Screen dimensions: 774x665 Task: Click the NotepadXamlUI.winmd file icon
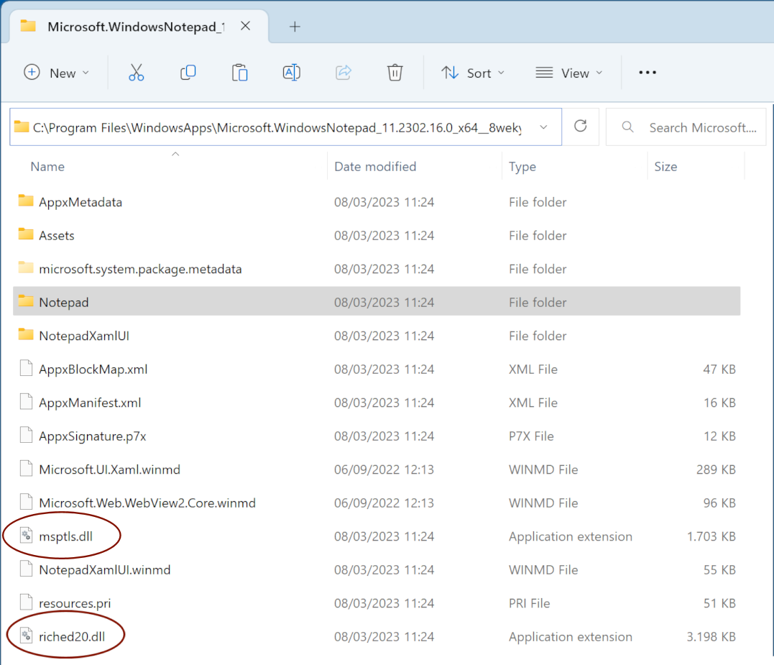(26, 569)
